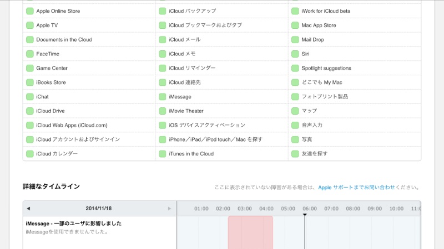Click Siri green status icon

[295, 54]
